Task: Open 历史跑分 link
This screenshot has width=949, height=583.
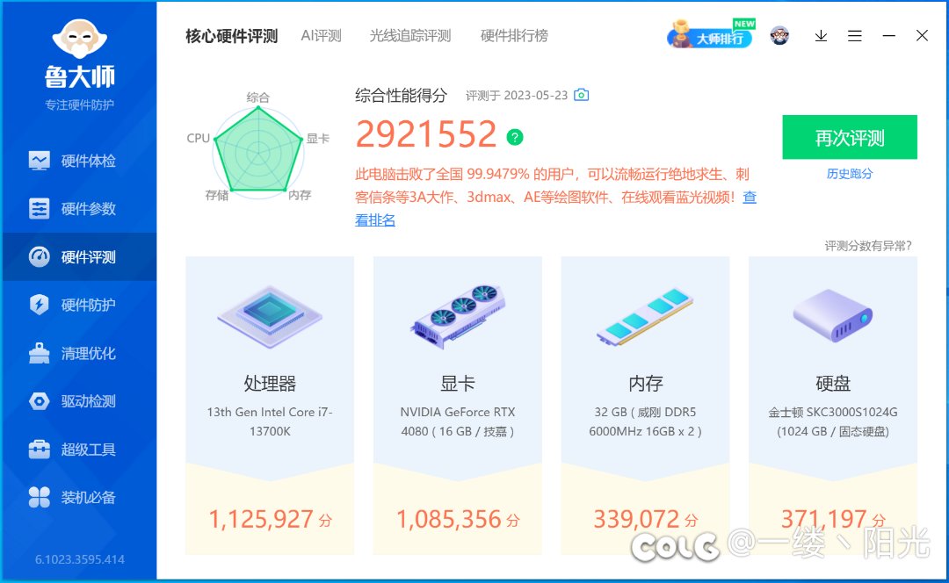Action: pos(850,174)
